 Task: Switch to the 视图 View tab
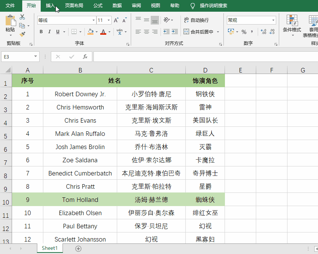155,6
